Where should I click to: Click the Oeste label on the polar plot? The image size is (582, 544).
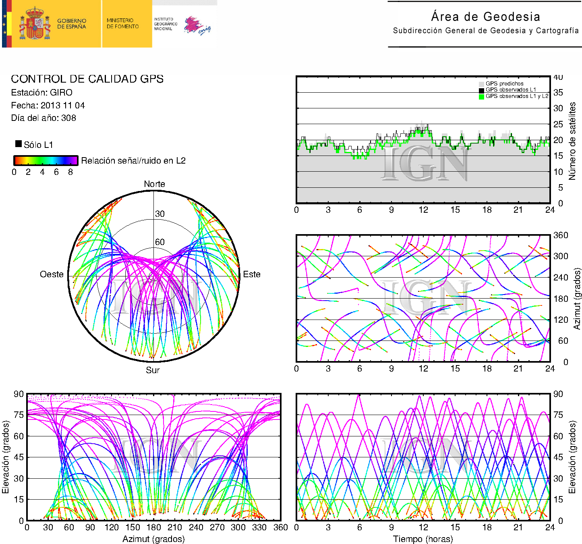(x=52, y=274)
